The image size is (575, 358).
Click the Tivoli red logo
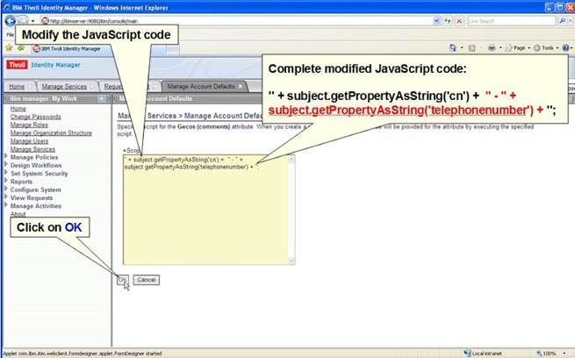click(x=17, y=65)
